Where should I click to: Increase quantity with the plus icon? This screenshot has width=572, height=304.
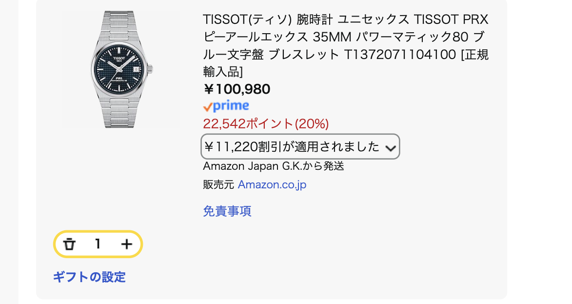(x=126, y=244)
